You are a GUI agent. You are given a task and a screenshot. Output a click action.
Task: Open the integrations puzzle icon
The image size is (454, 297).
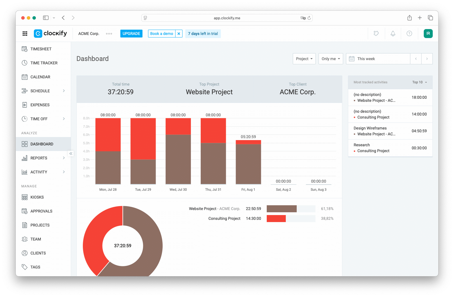tap(376, 34)
